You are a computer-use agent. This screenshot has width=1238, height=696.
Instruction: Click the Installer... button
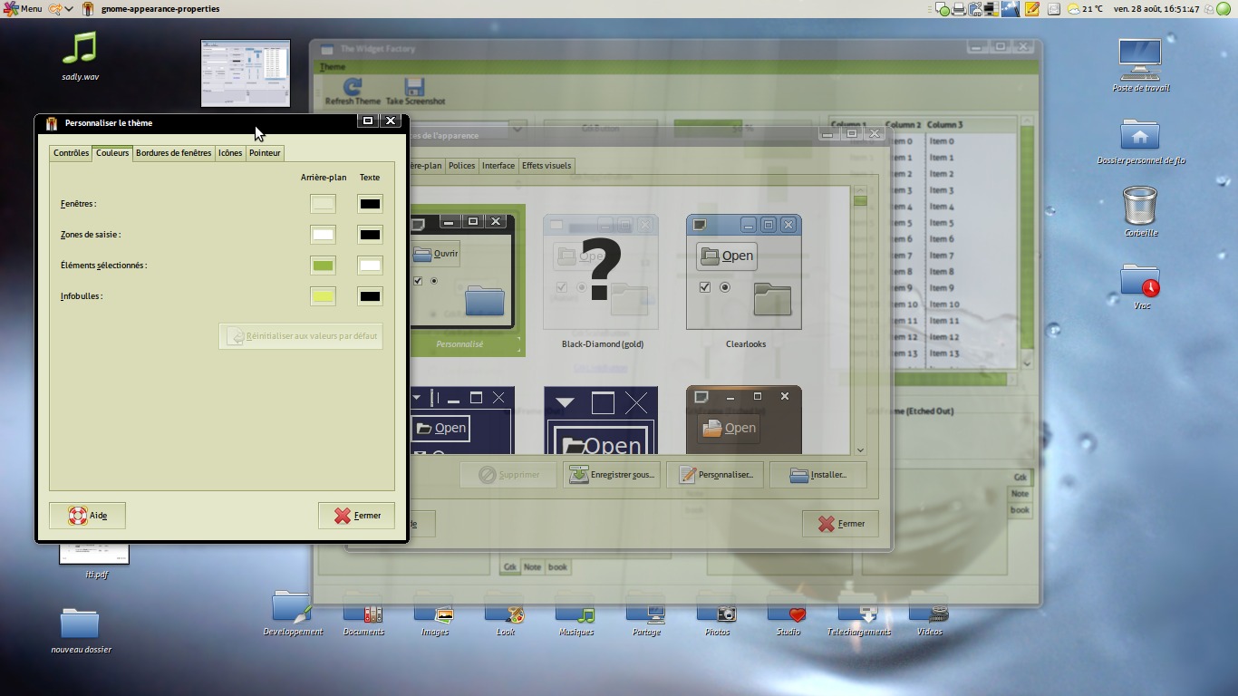point(818,475)
